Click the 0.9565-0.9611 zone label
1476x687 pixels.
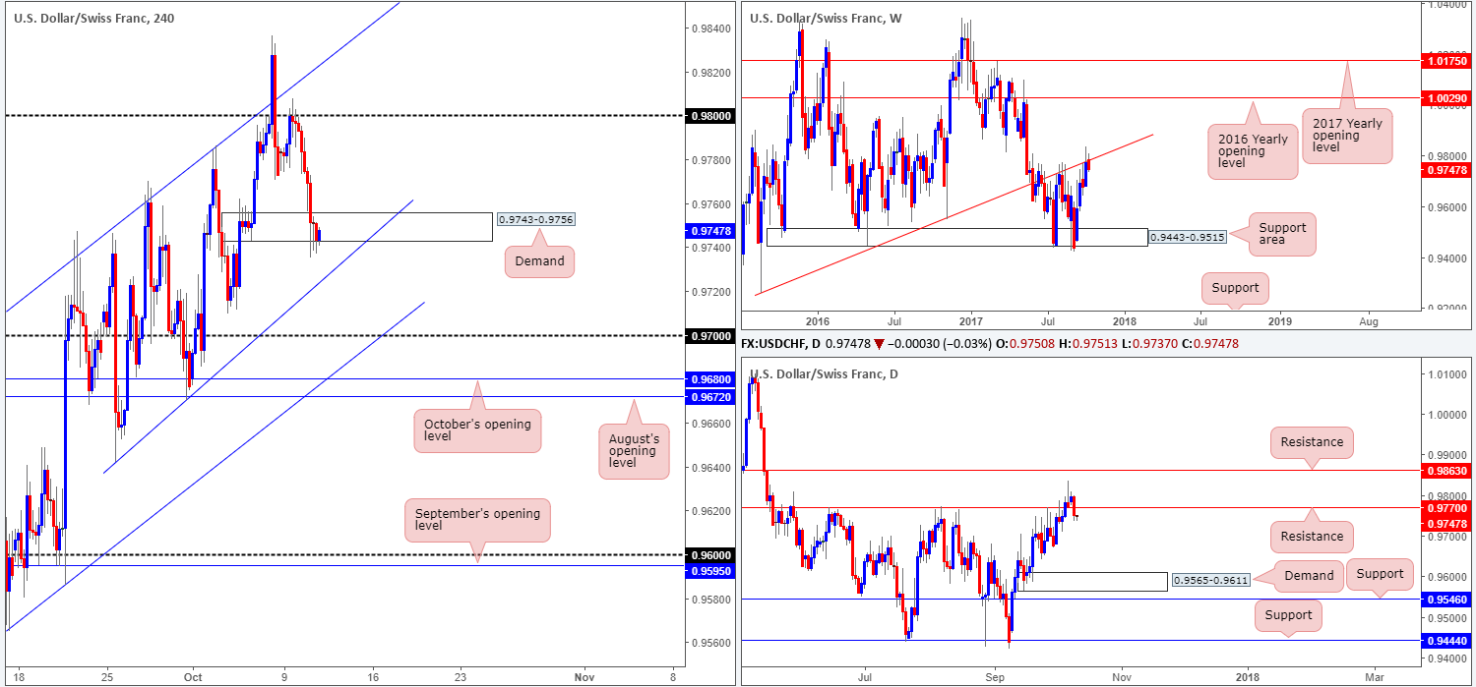pos(1210,581)
